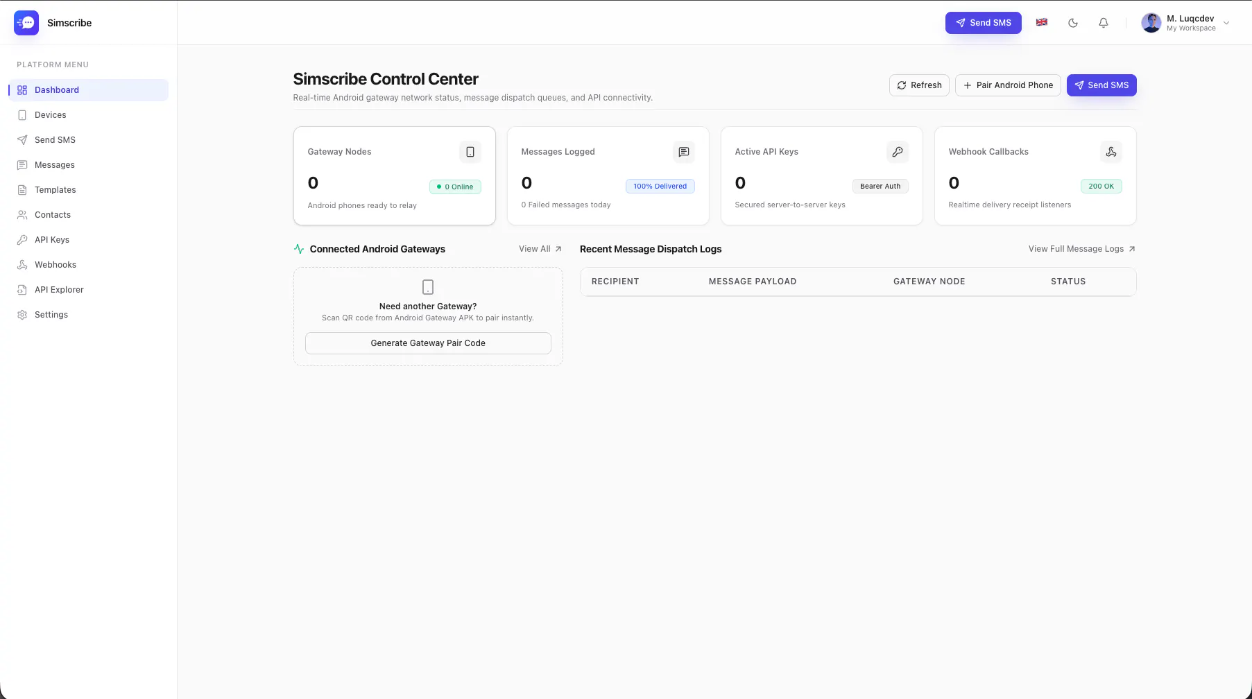Click the Messages Logged card title
Image resolution: width=1252 pixels, height=699 pixels.
tap(558, 152)
